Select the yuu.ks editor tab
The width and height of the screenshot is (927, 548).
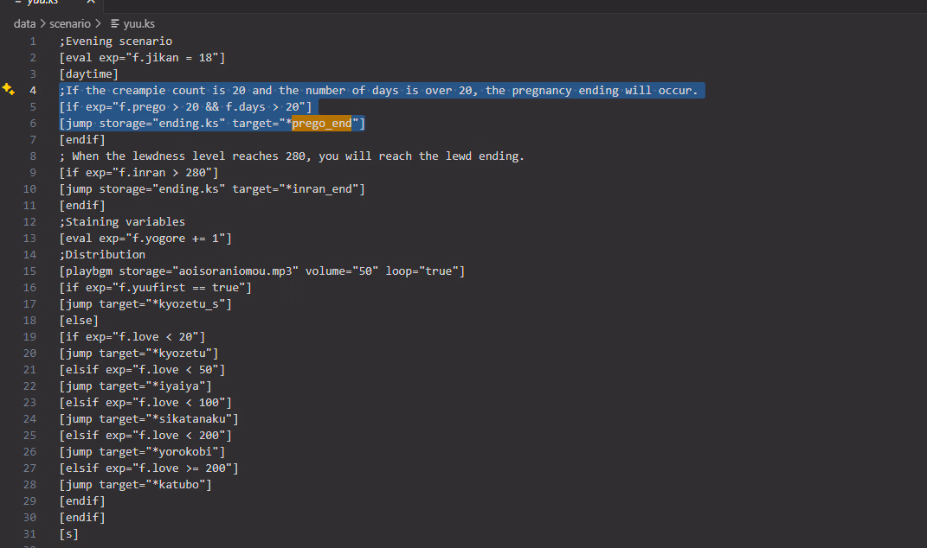coord(43,3)
